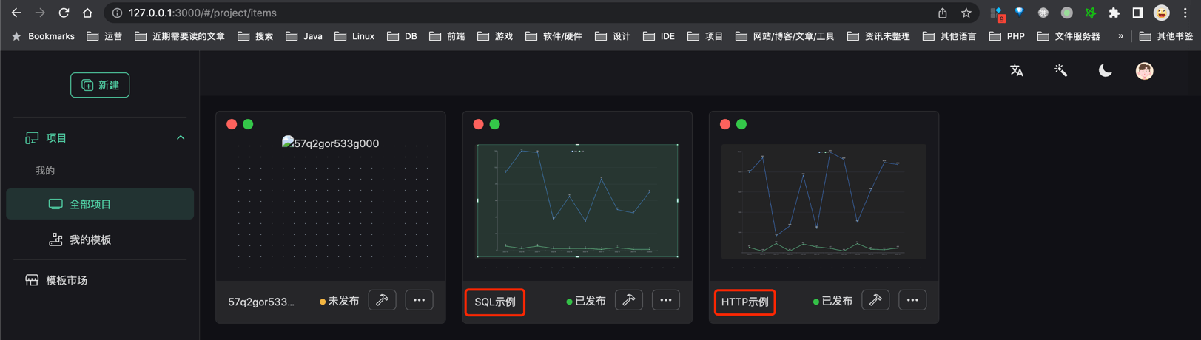
Task: Open more options for 57q2gor533 project
Action: pos(419,300)
